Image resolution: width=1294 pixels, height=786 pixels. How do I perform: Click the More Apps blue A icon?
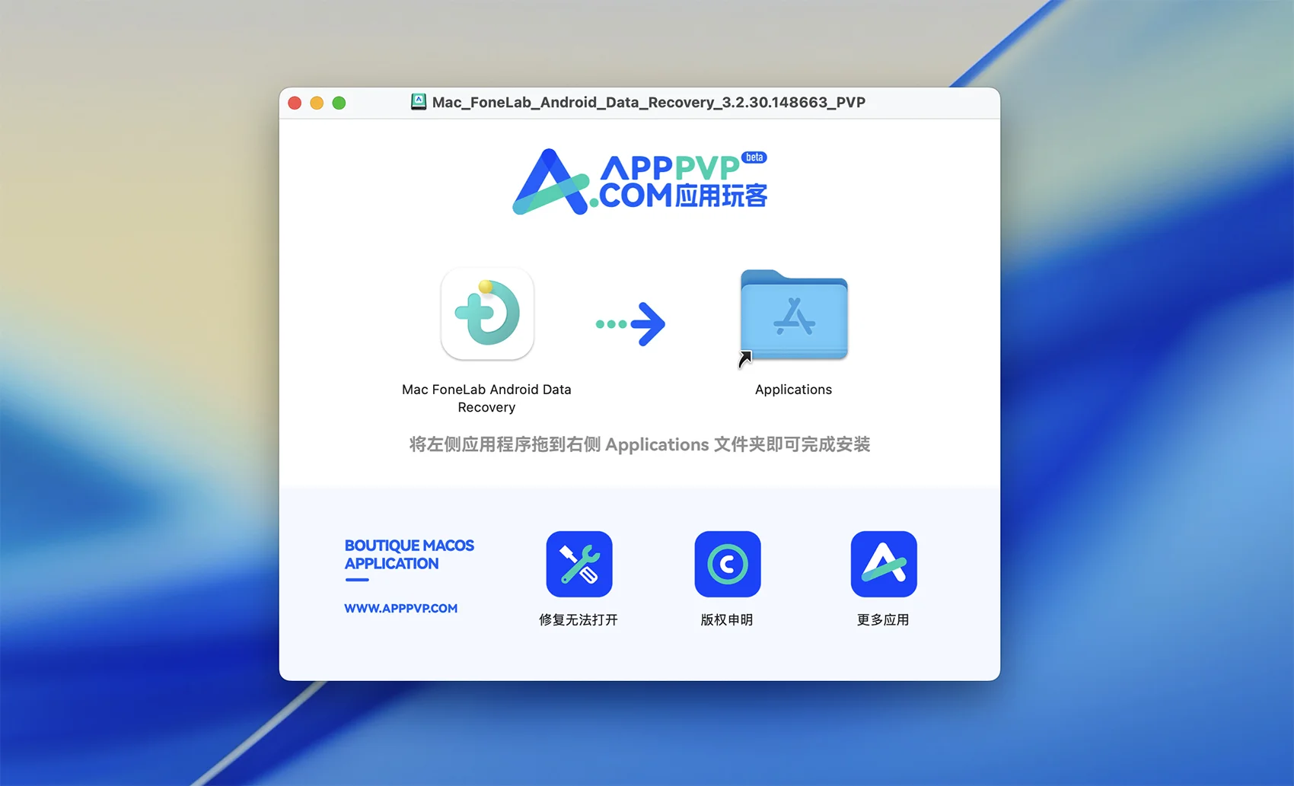[883, 564]
